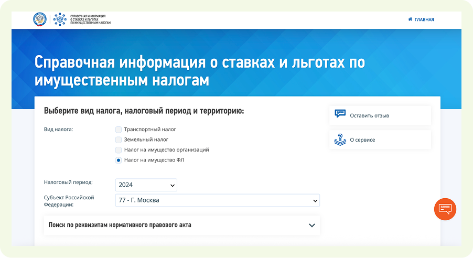
Task: Open the Субъект Российской Федерации dropdown
Action: coord(217,200)
